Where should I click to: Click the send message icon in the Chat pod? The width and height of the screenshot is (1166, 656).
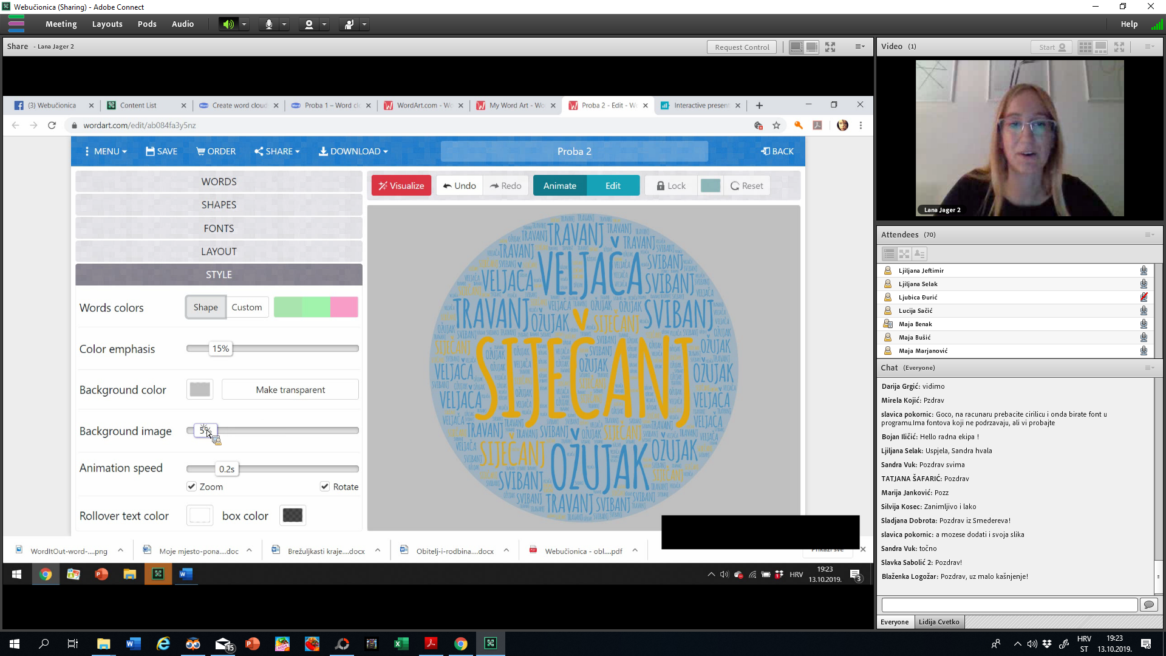pyautogui.click(x=1149, y=604)
